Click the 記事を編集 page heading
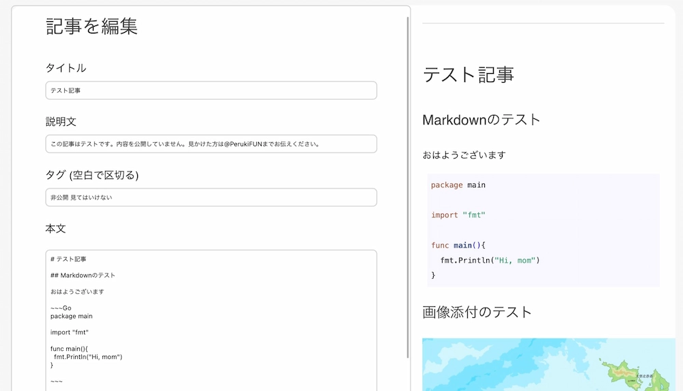683x391 pixels. tap(92, 26)
